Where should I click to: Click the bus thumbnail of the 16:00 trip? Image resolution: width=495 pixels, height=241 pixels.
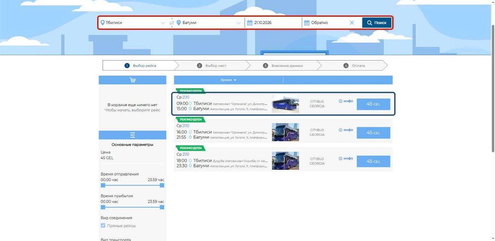tap(285, 132)
